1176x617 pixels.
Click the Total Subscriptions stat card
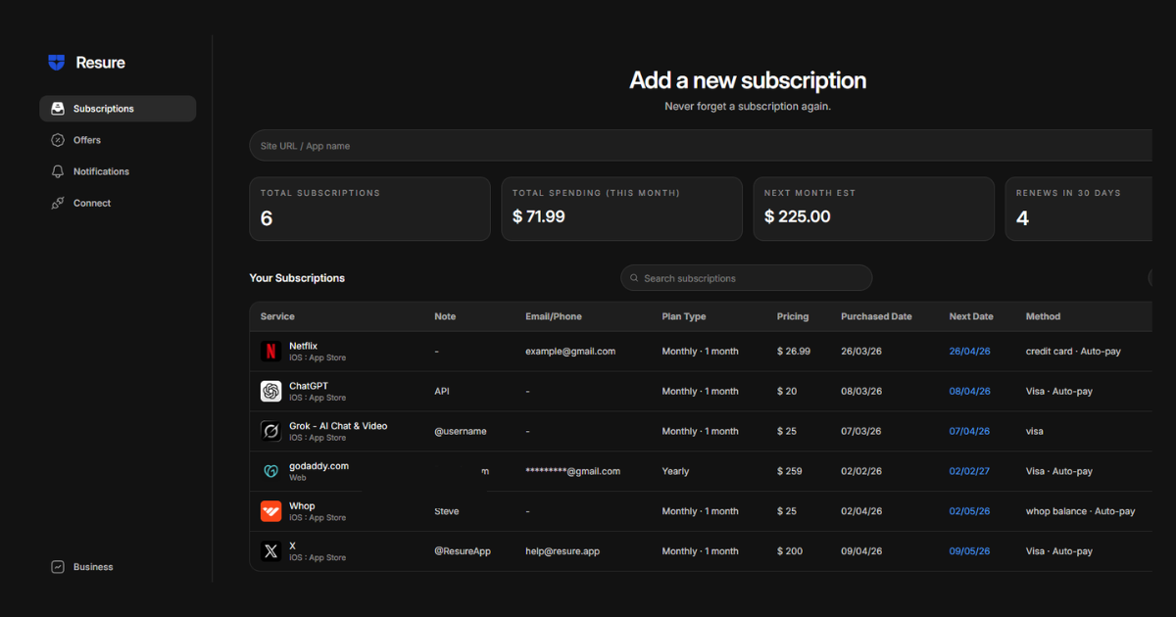(369, 209)
